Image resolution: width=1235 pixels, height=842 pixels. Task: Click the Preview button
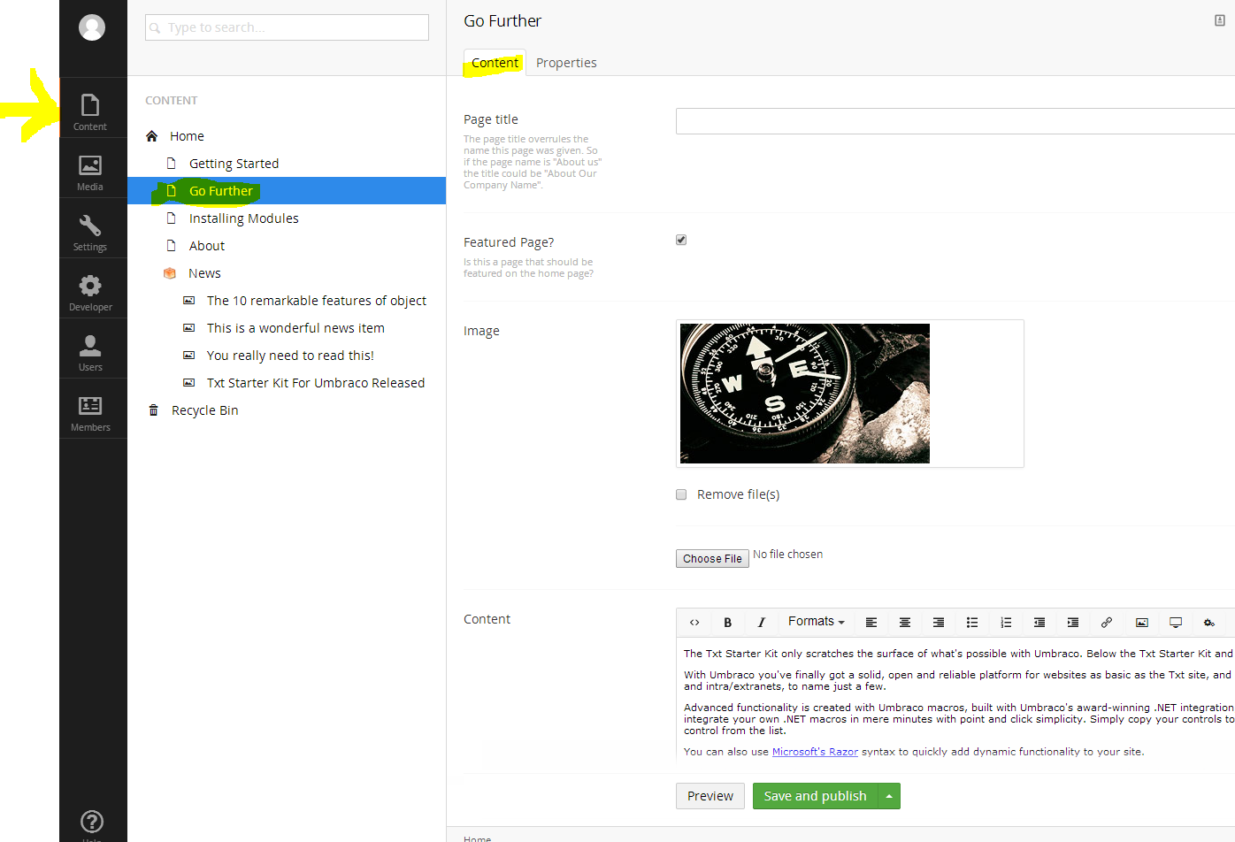click(710, 796)
